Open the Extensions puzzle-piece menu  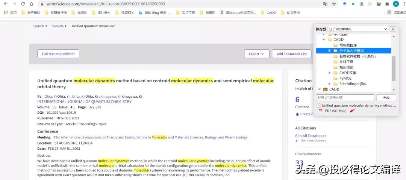(387, 4)
